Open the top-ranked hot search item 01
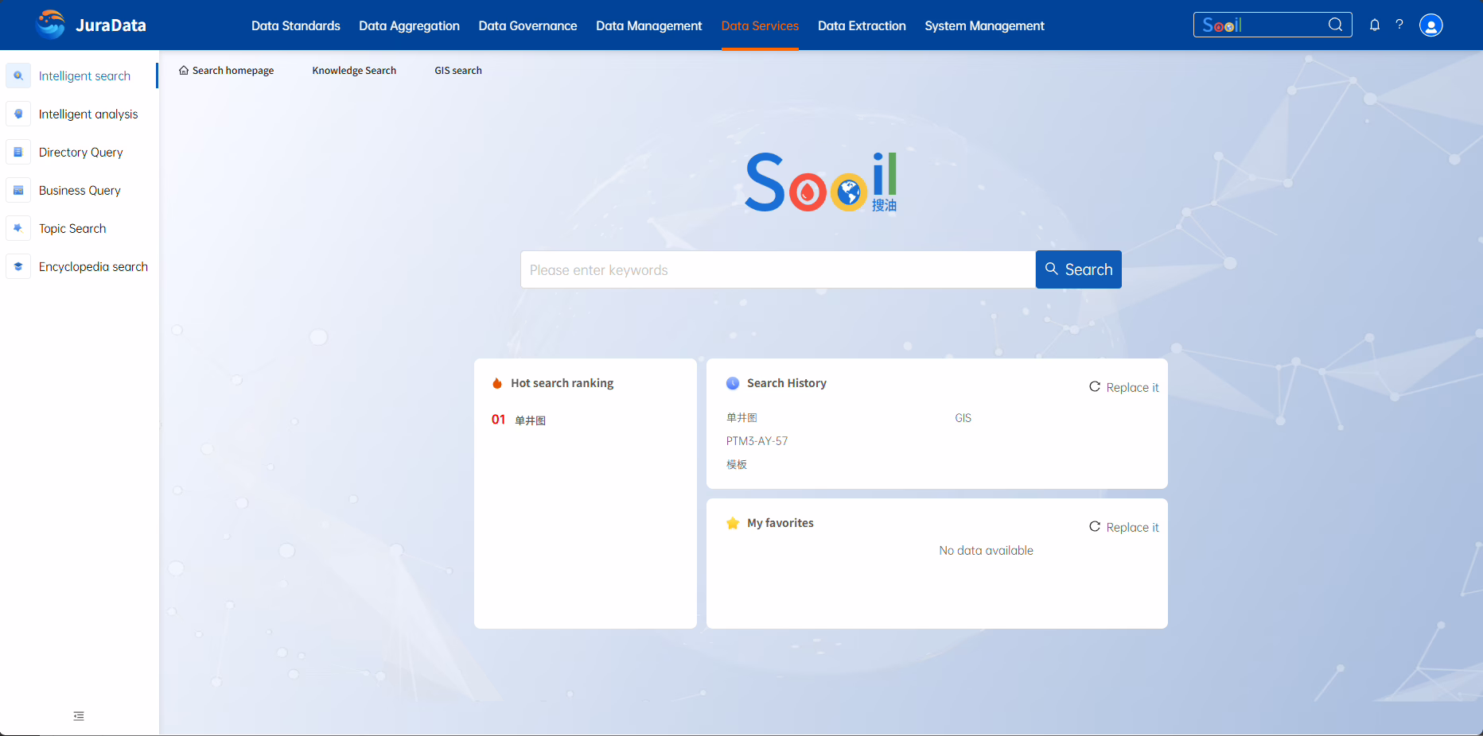This screenshot has height=736, width=1483. [x=530, y=420]
